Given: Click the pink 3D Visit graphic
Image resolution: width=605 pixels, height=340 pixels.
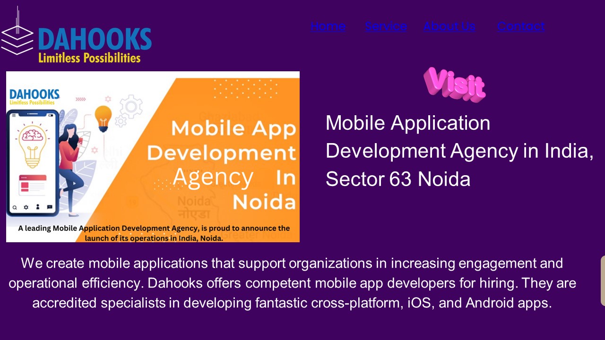Looking at the screenshot, I should (x=455, y=85).
